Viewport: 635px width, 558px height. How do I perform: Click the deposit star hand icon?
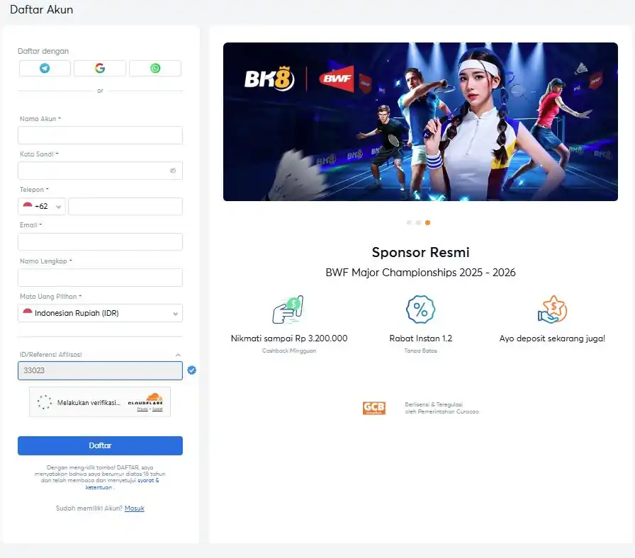(552, 309)
